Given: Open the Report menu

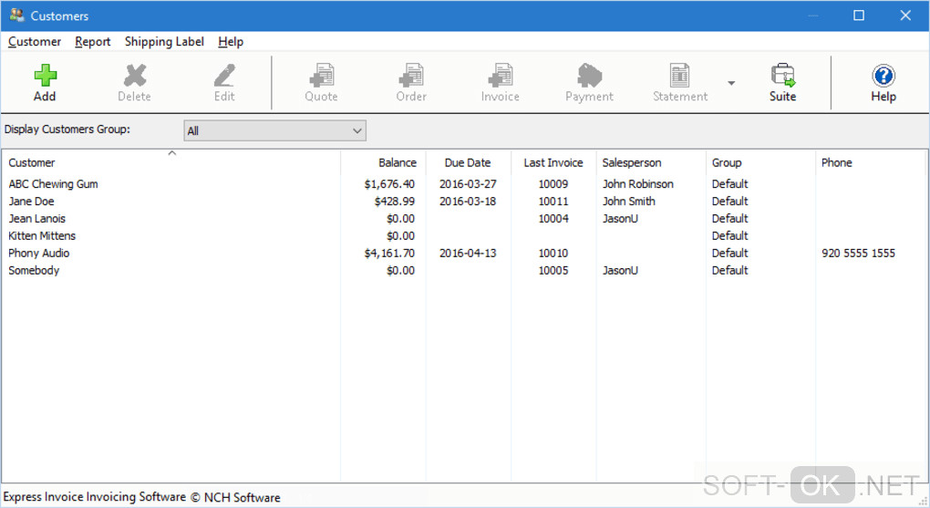Looking at the screenshot, I should (92, 42).
